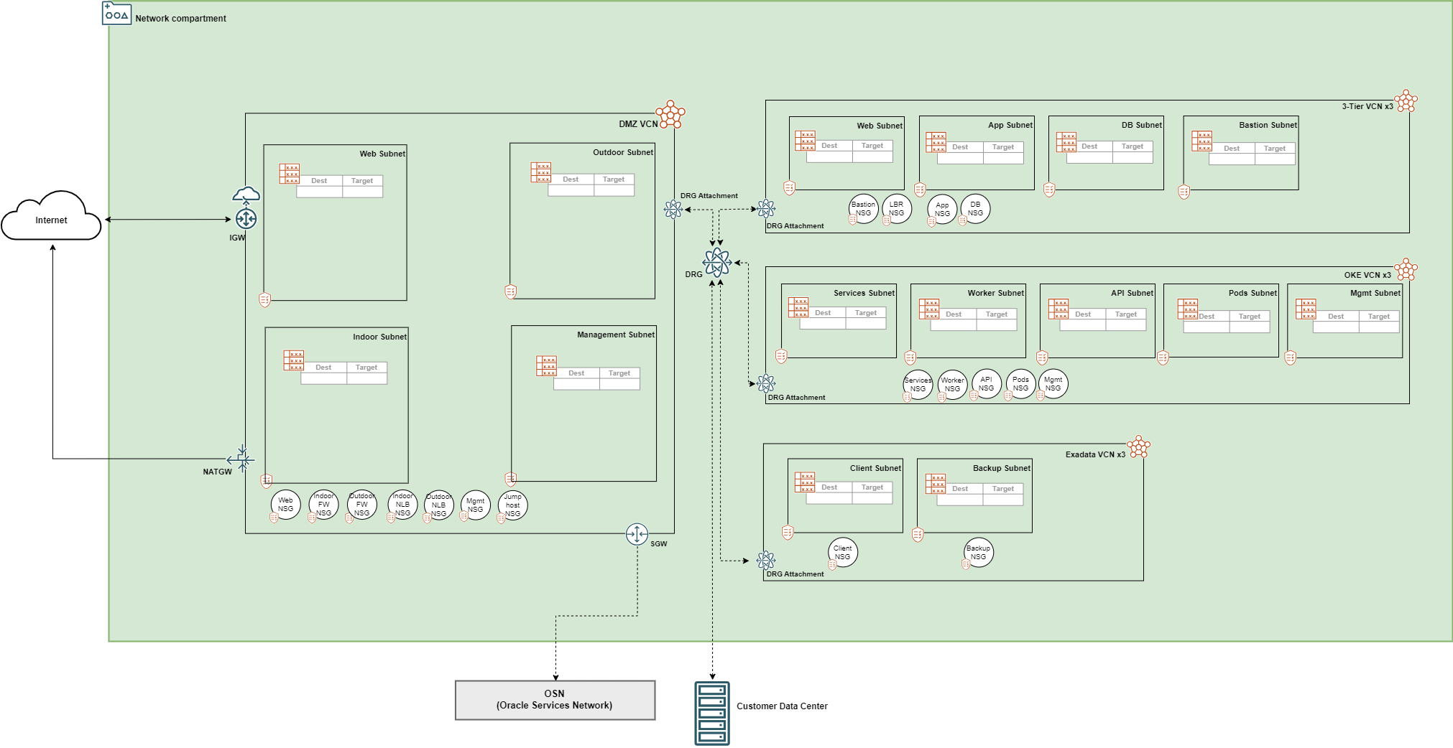
Task: Click 3-Tier VCN DRG Attachment icon
Action: click(x=766, y=209)
